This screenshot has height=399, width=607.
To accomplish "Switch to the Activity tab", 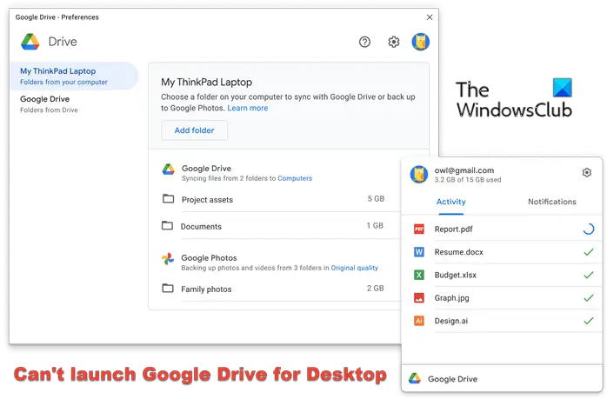I will pos(450,202).
